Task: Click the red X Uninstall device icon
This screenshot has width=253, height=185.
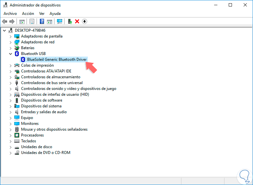Action: point(77,21)
